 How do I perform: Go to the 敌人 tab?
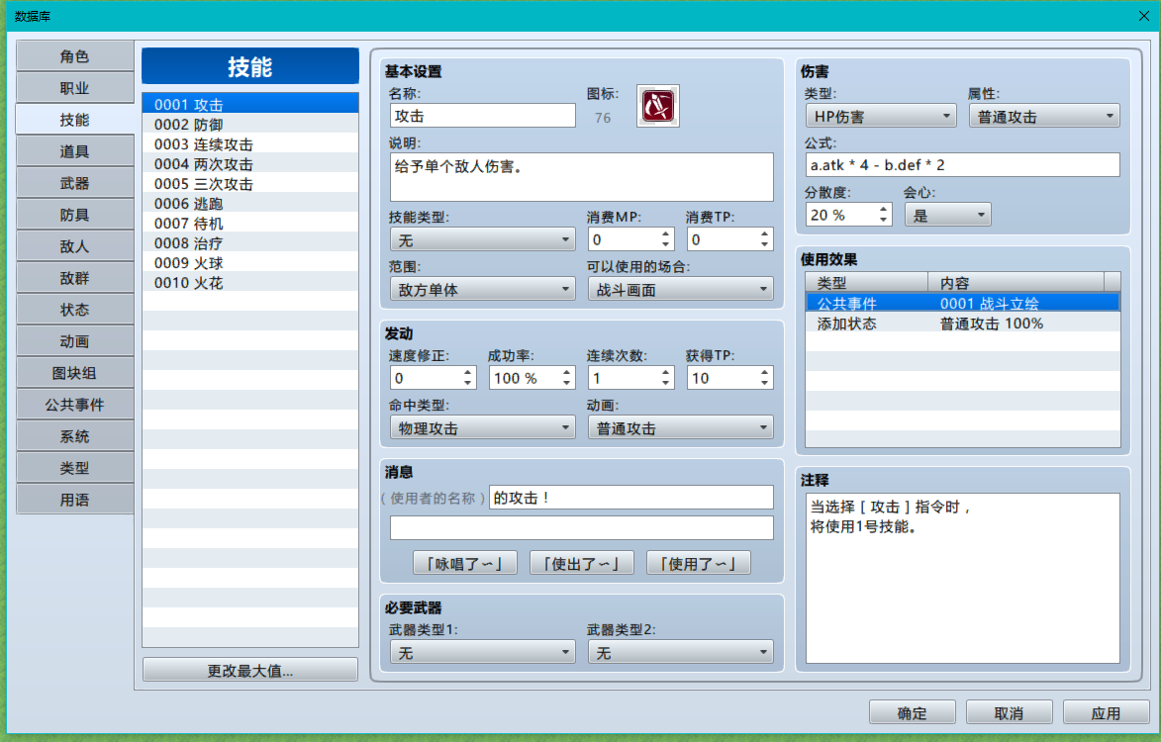click(75, 246)
